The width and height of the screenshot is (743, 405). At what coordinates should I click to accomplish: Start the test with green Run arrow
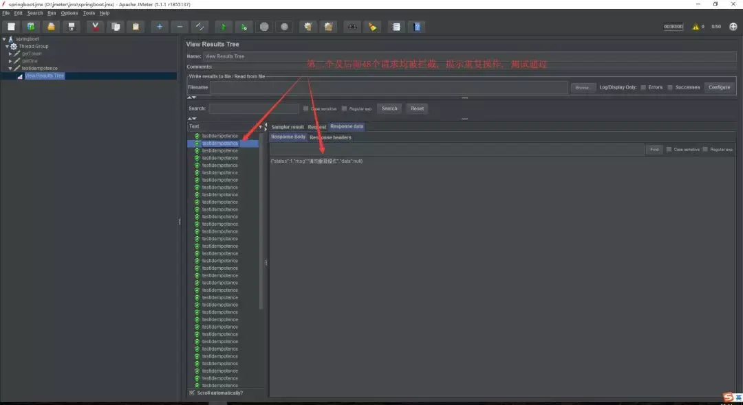click(x=223, y=27)
